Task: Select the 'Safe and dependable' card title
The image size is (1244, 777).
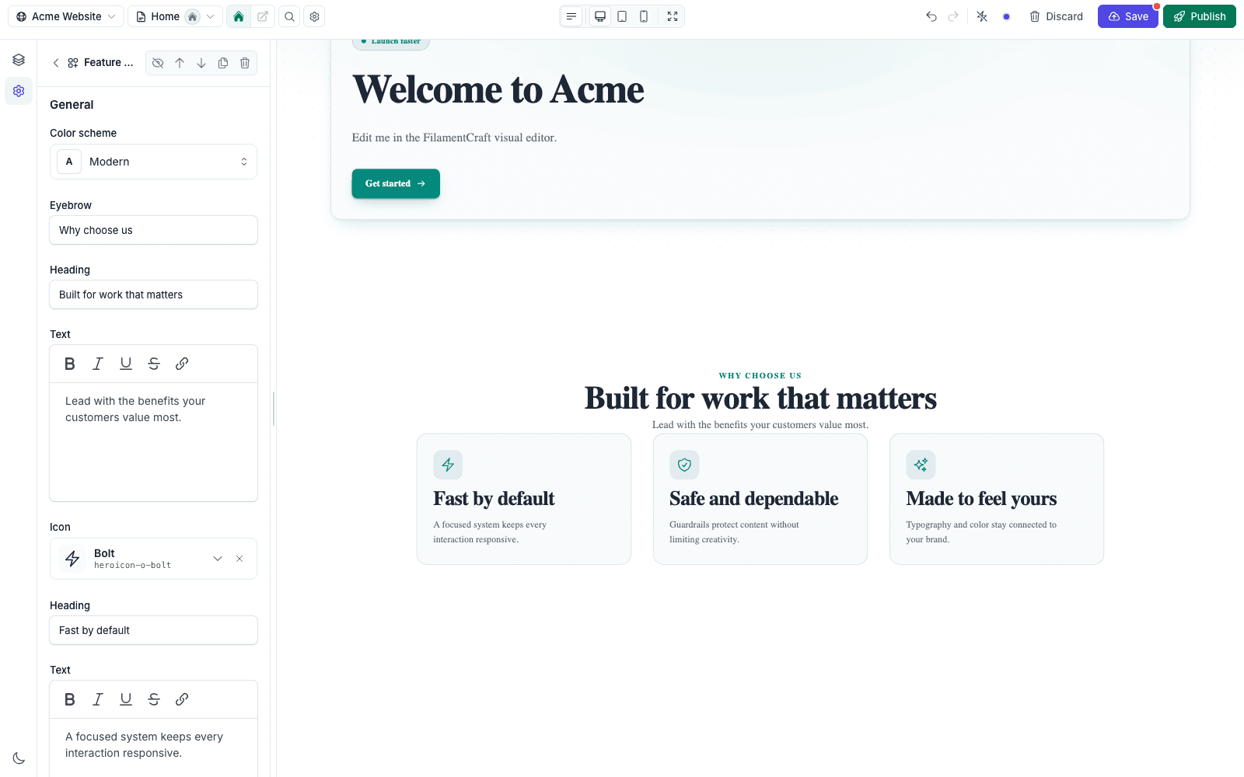Action: point(753,499)
